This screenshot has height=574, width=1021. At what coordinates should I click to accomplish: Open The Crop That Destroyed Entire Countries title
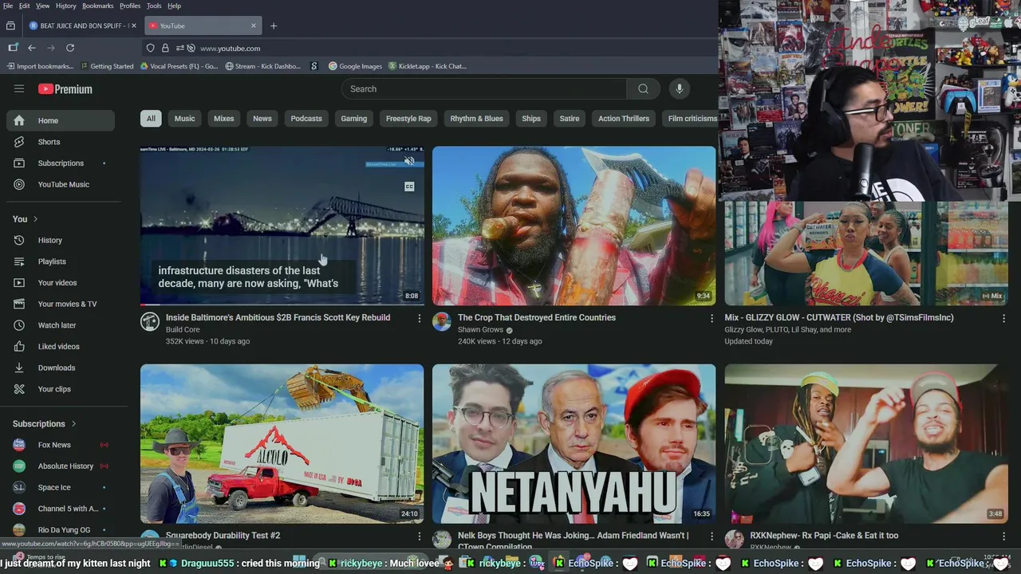pyautogui.click(x=537, y=317)
